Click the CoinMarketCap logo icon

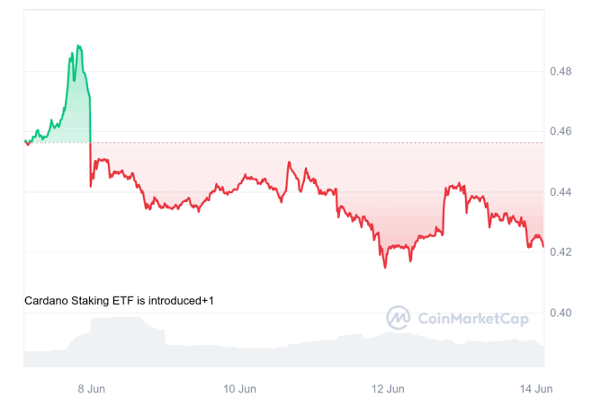[x=399, y=317]
